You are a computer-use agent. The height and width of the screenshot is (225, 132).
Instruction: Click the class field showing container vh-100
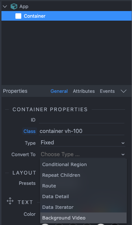81,131
